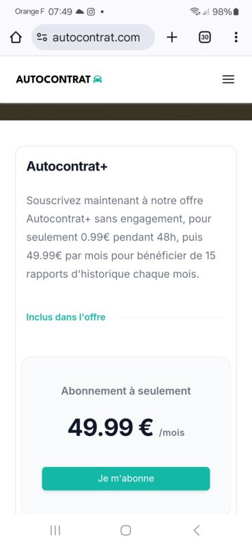Open the browser three-dot menu
Screen dimensions: 252x546
236,38
